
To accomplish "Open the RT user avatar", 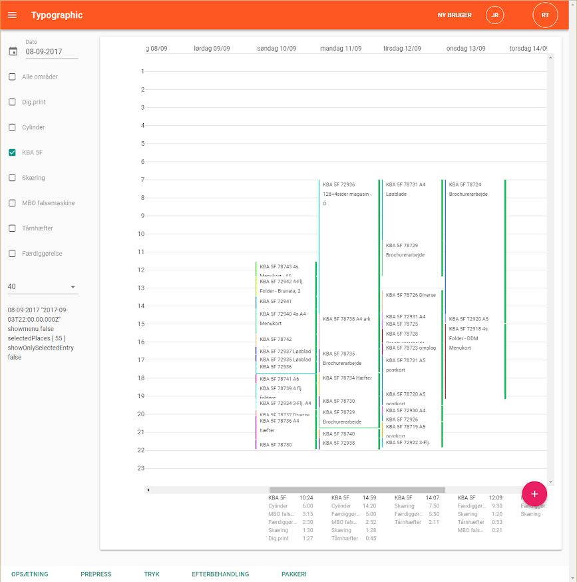I will 545,15.
